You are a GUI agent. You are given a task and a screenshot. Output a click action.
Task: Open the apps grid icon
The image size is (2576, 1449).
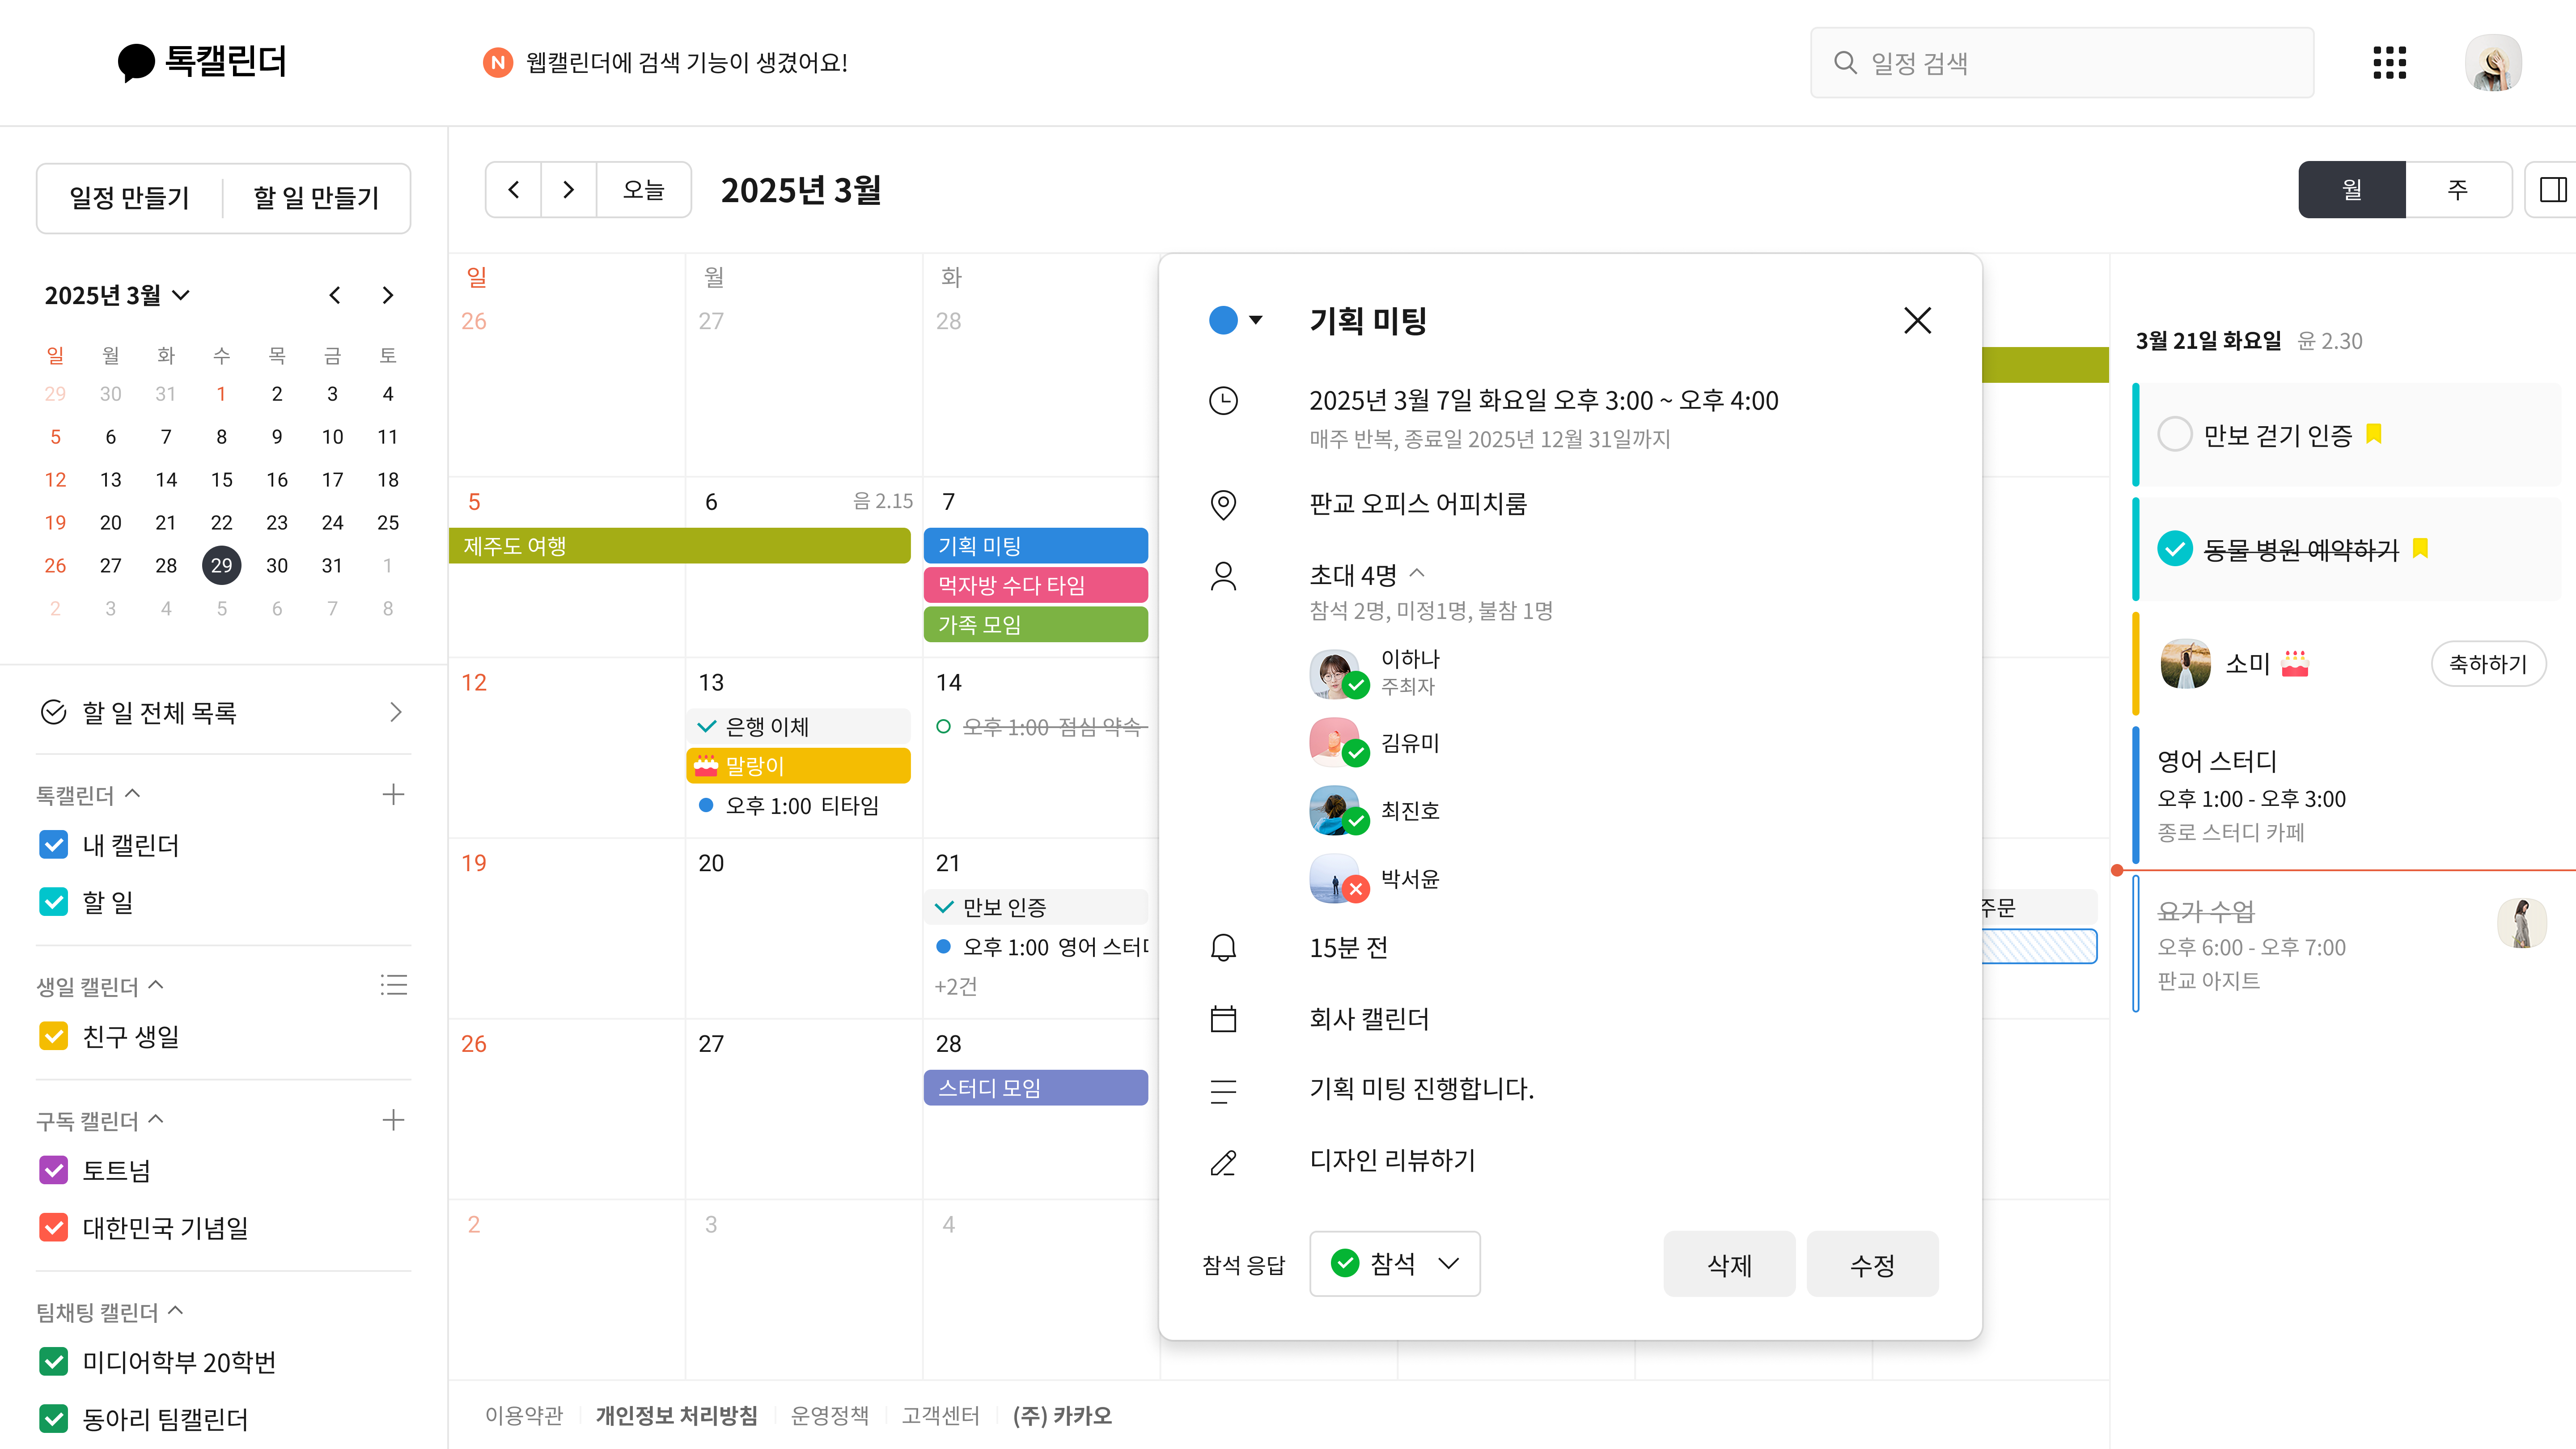point(2389,63)
